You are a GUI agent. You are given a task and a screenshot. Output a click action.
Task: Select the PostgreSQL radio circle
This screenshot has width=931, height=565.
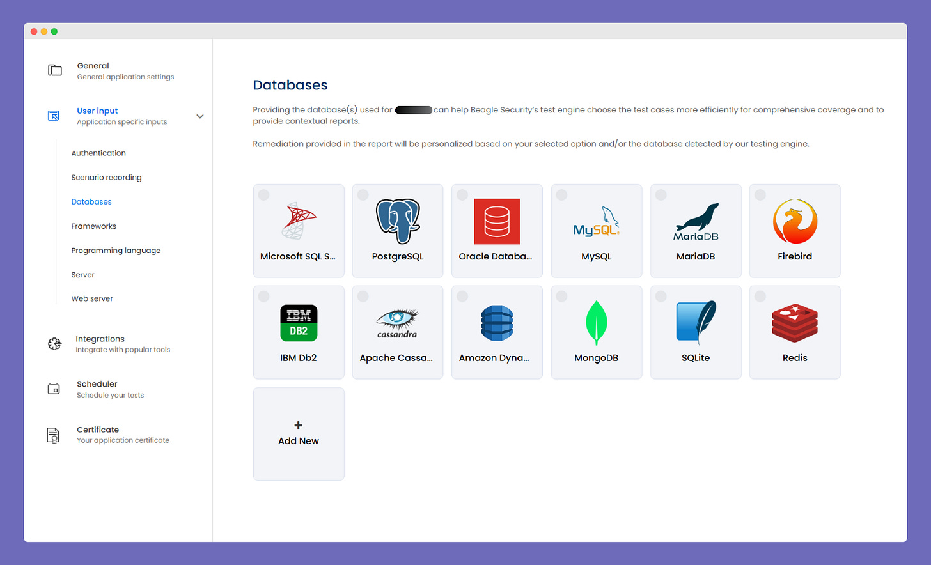(x=363, y=195)
